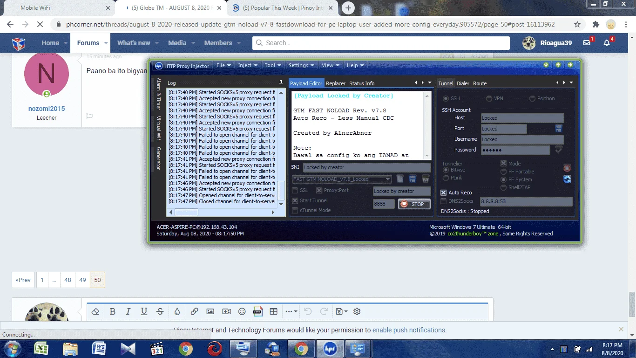Open Excel from the Windows taskbar
This screenshot has height=358, width=636.
point(41,349)
